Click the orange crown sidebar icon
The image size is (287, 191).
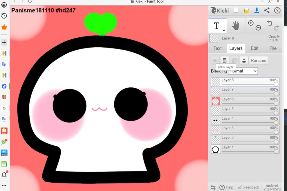4,27
